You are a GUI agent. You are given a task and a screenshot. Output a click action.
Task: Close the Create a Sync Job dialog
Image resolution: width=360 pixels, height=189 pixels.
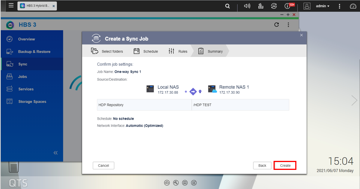(x=302, y=35)
